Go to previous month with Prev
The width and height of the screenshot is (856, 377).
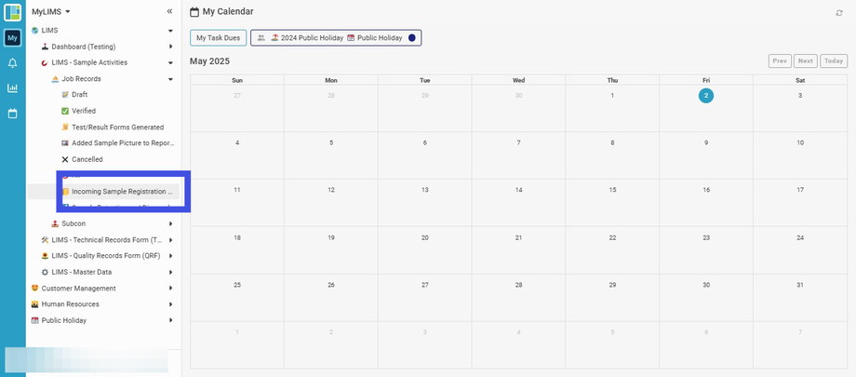click(x=780, y=61)
